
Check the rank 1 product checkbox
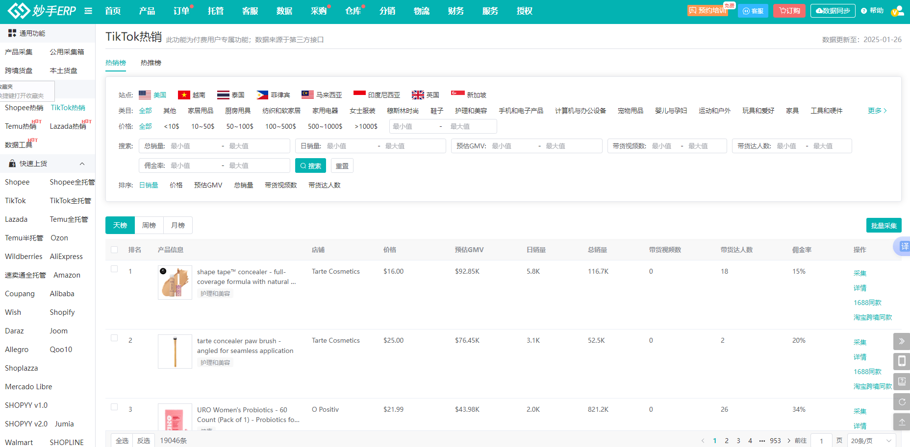tap(114, 269)
